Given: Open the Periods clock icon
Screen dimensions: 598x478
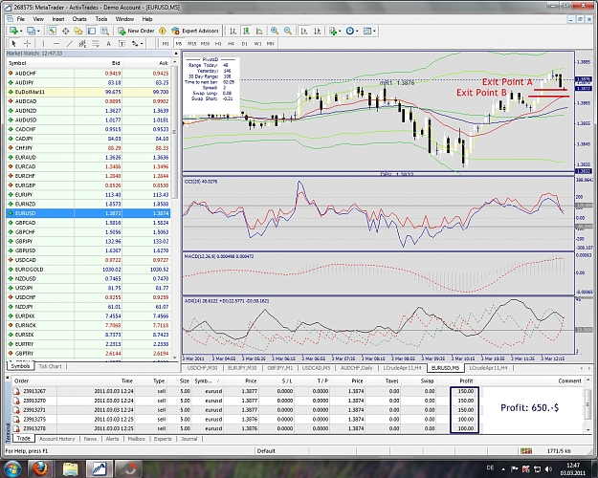Looking at the screenshot, I should pyautogui.click(x=350, y=31).
